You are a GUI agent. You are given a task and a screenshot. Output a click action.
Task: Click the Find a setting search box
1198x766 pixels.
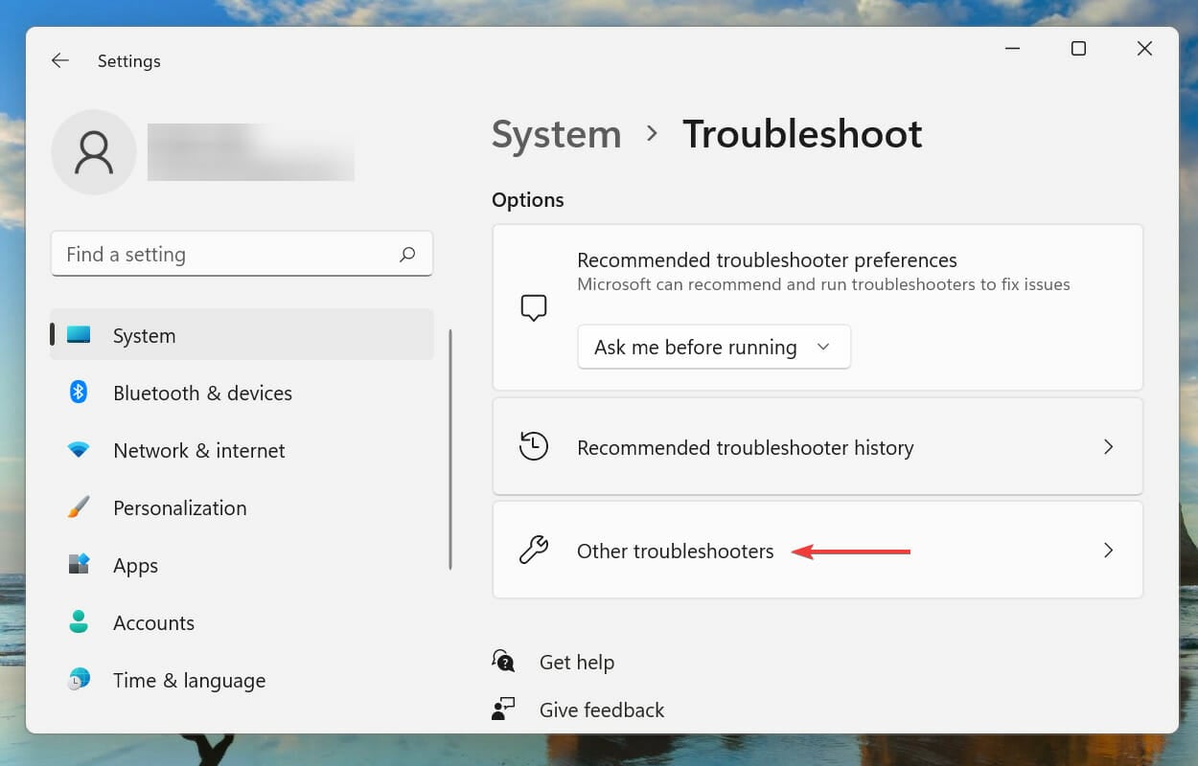click(242, 255)
